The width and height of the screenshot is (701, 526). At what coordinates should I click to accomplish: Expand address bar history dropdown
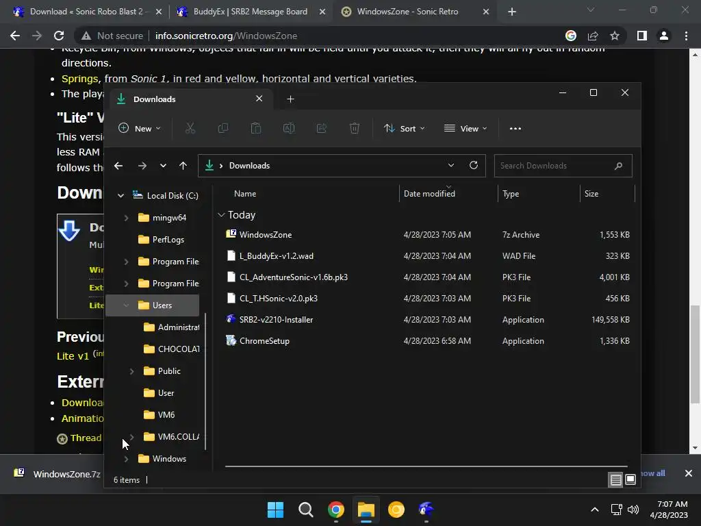[451, 166]
